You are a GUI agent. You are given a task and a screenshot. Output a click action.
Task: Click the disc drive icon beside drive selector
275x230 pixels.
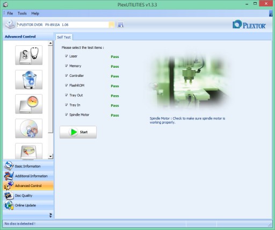[10, 25]
